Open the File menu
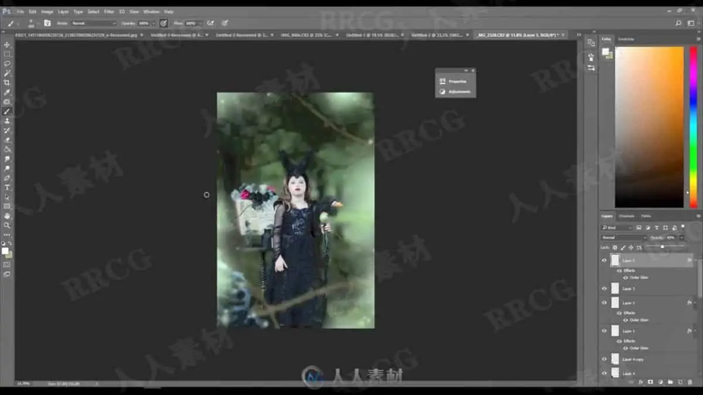Viewport: 703px width, 395px height. coord(21,12)
